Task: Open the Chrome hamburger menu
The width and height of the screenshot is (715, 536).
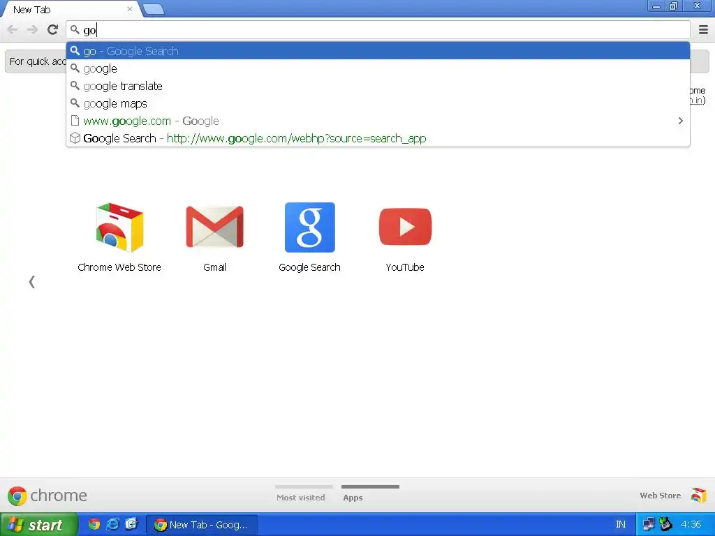Action: pyautogui.click(x=703, y=30)
